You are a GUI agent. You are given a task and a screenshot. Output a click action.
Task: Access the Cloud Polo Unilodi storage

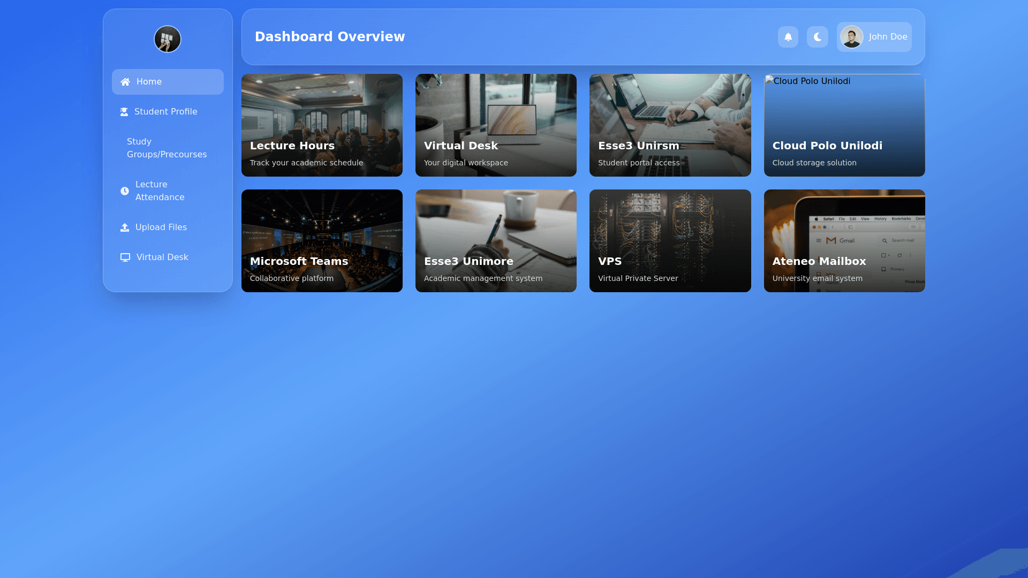pos(844,125)
